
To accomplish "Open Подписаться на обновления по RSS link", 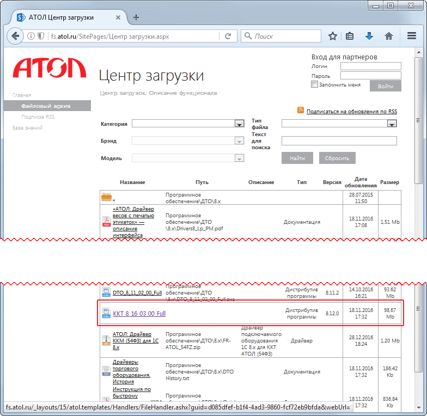I will [352, 111].
